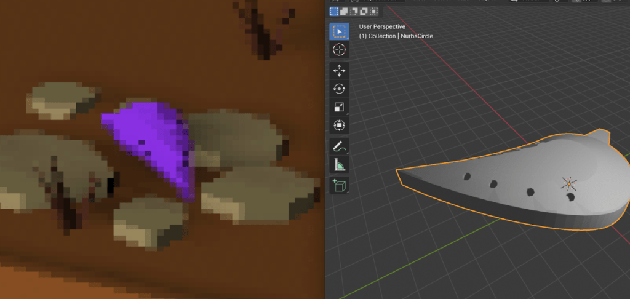Enable the combined Transform tool
630x299 pixels.
tap(339, 126)
